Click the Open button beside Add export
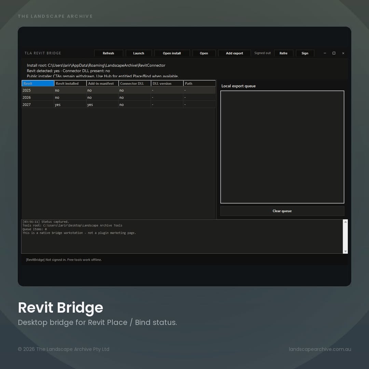This screenshot has height=369, width=369. tap(204, 53)
